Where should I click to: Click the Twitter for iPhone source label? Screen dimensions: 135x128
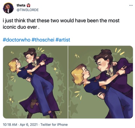pos(54,124)
